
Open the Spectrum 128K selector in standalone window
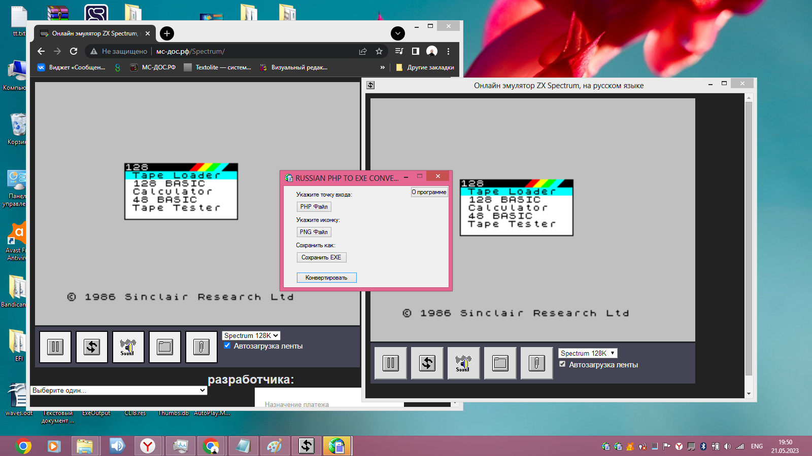[x=588, y=353]
